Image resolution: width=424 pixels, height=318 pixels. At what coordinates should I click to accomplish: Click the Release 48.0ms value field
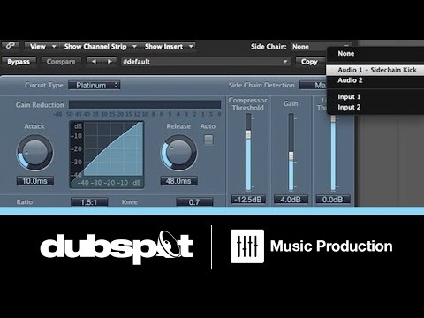pyautogui.click(x=178, y=181)
